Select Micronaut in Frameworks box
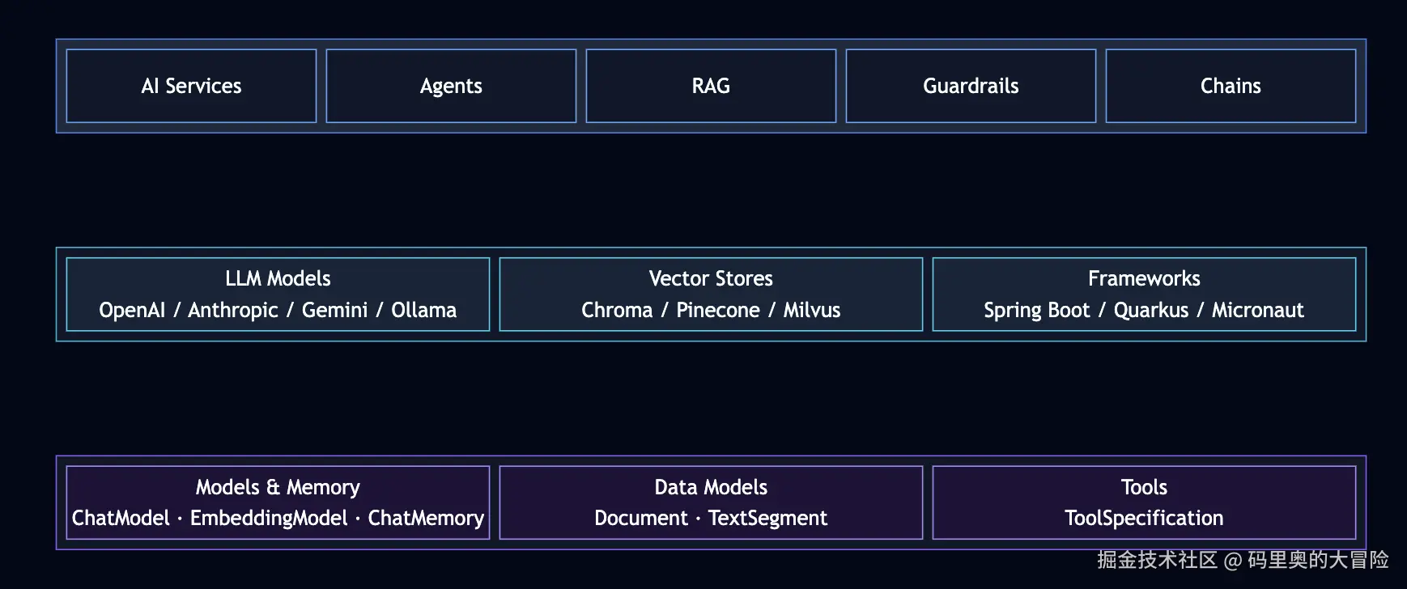Screen dimensions: 1407x589 (1258, 310)
